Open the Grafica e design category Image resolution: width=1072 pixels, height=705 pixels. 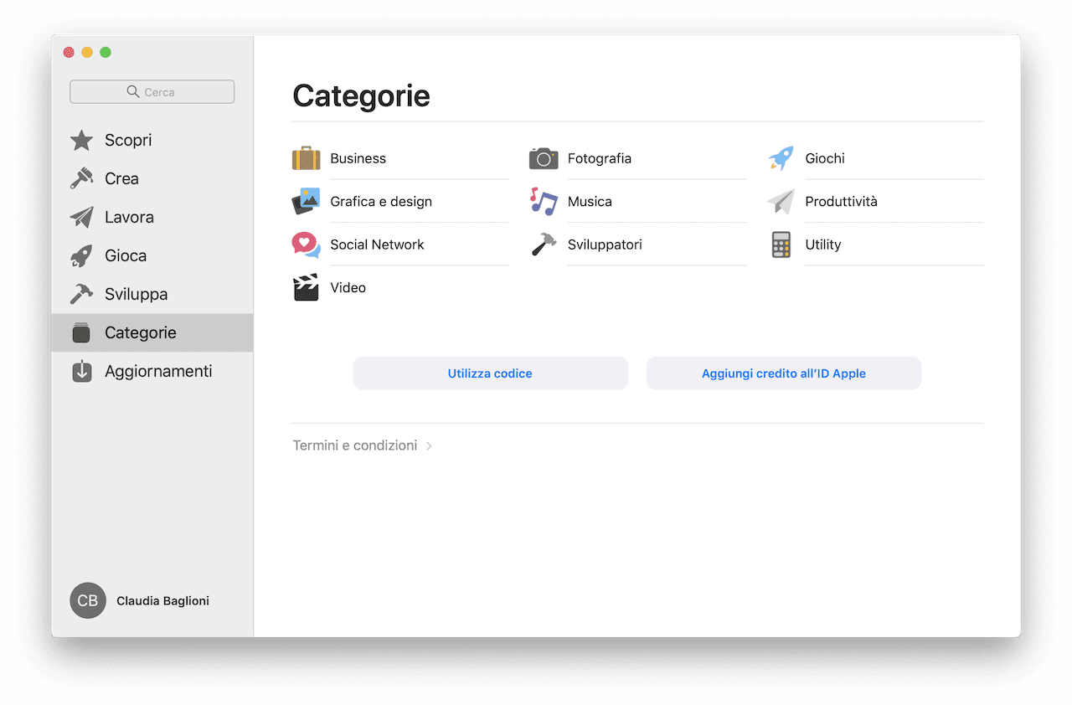[381, 201]
